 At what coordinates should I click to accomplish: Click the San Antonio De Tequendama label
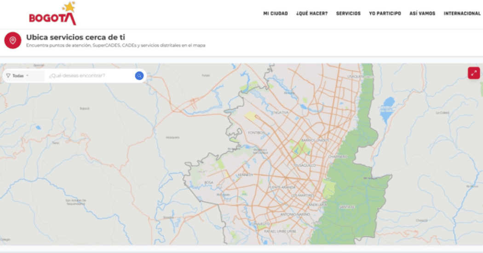(x=76, y=202)
